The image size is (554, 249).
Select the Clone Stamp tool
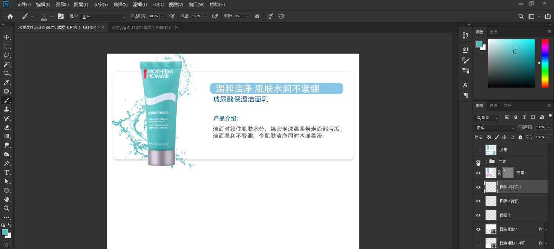point(7,109)
